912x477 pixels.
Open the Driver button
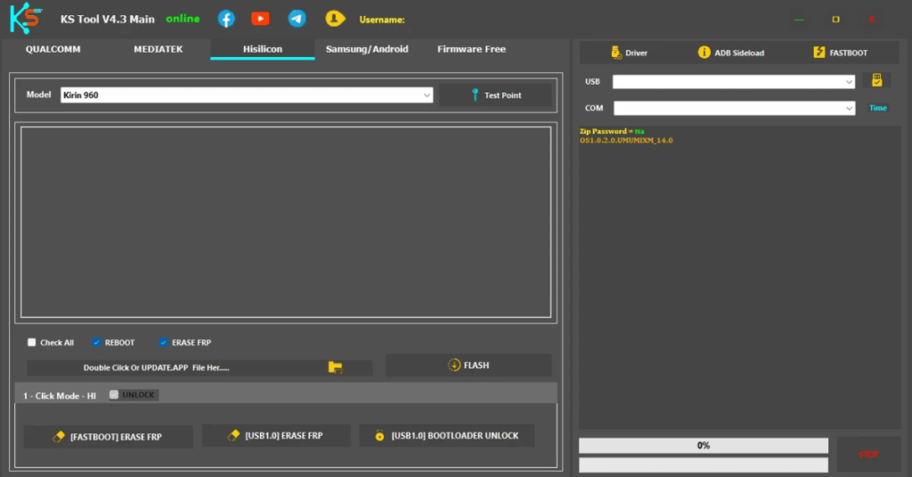(630, 53)
